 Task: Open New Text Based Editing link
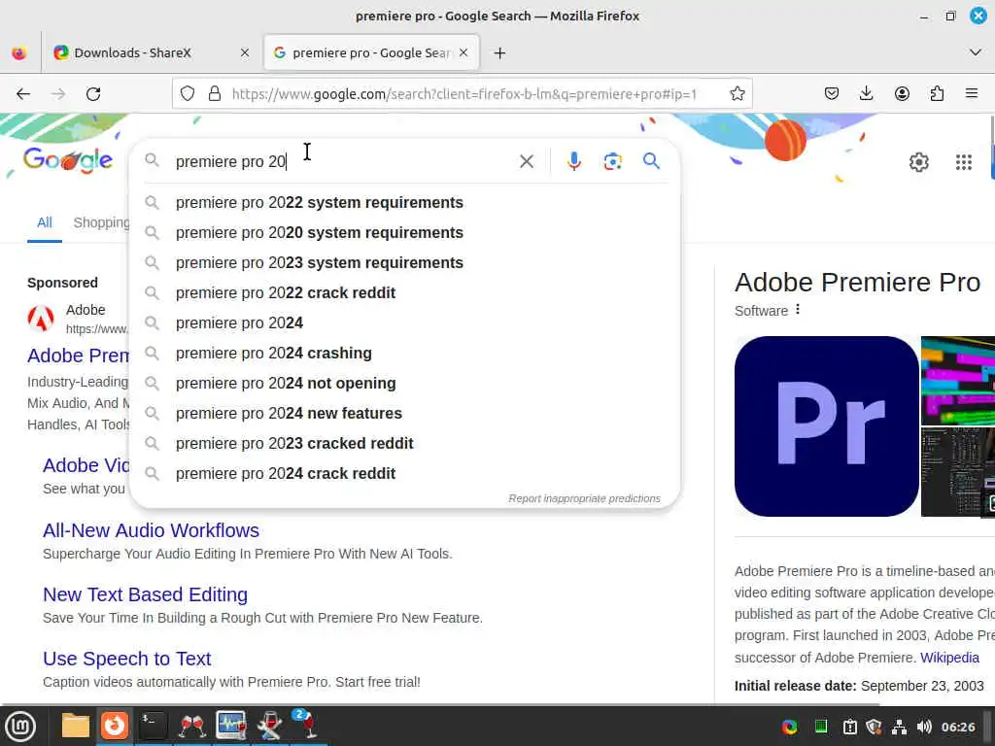tap(146, 594)
